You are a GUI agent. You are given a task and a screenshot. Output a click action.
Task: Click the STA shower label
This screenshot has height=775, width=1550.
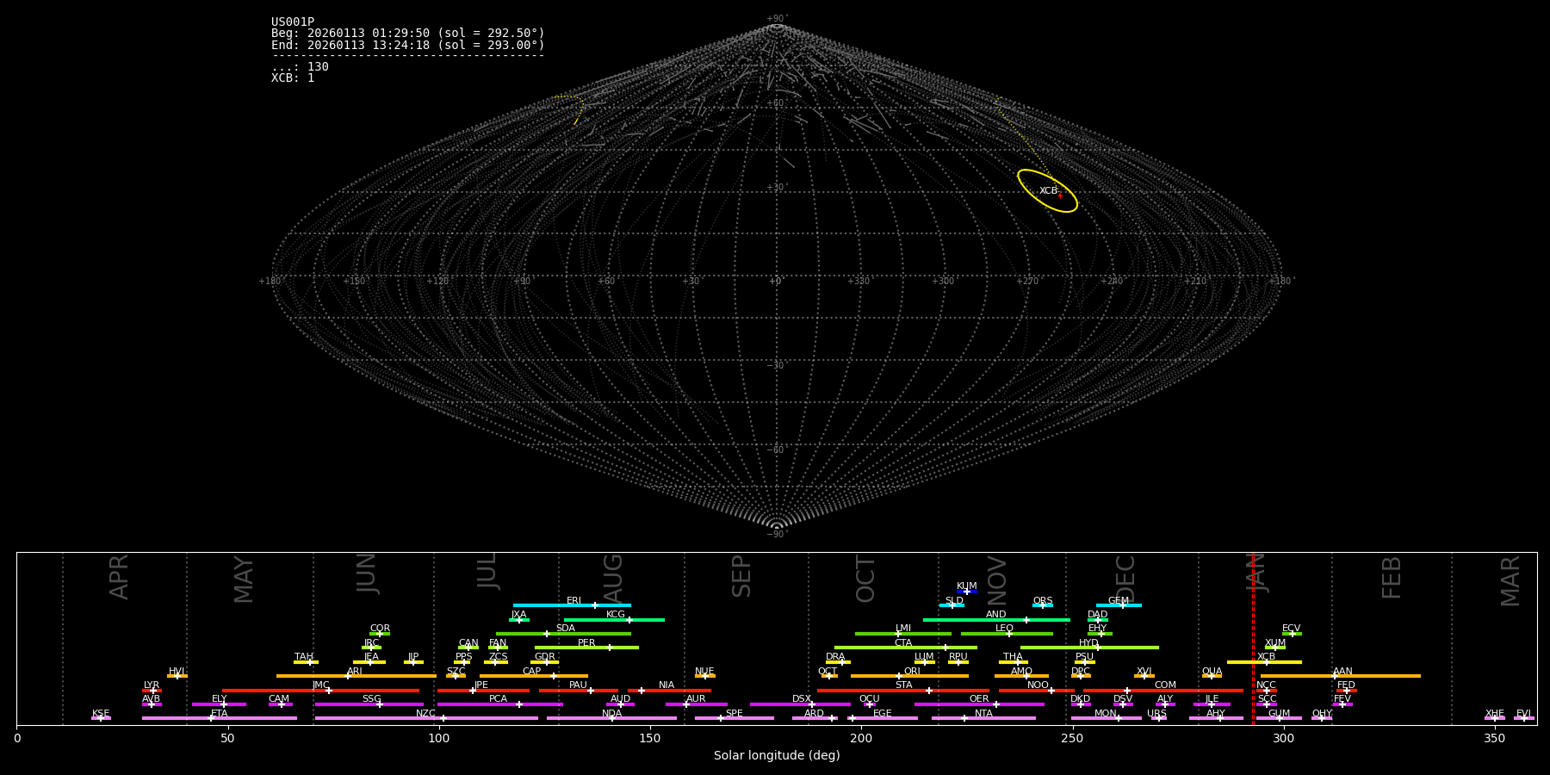coord(903,685)
